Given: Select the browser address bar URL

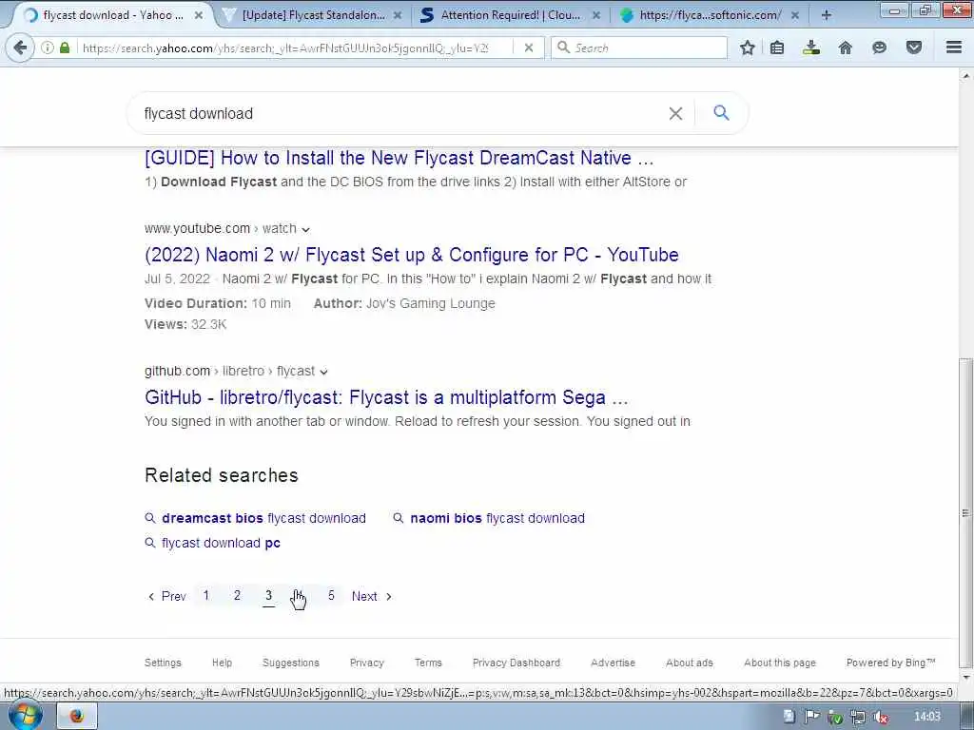Looking at the screenshot, I should (x=285, y=48).
